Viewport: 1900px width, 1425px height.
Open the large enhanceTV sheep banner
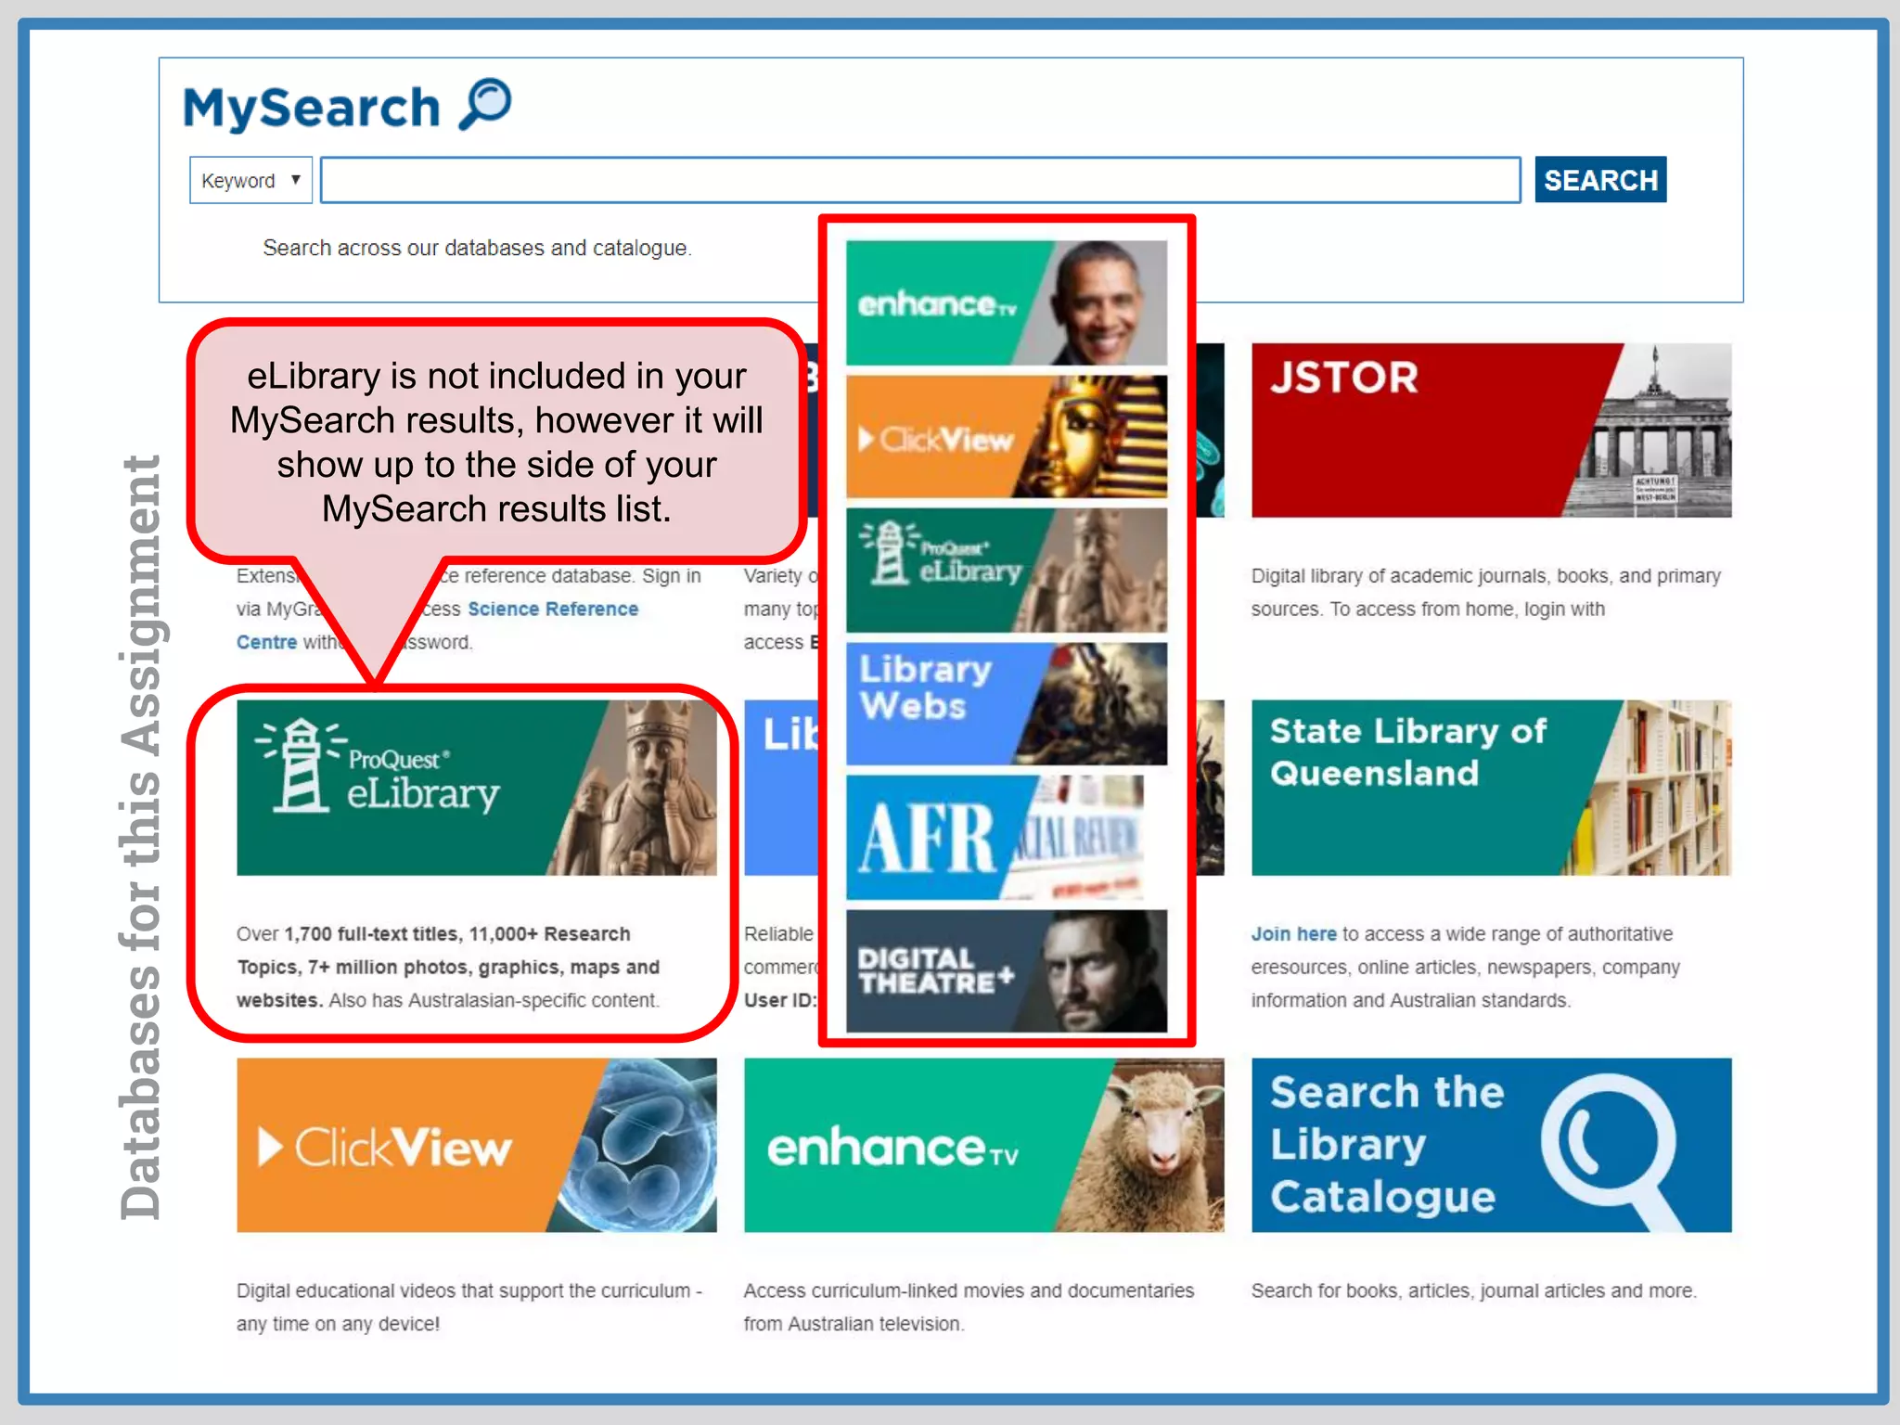click(983, 1145)
